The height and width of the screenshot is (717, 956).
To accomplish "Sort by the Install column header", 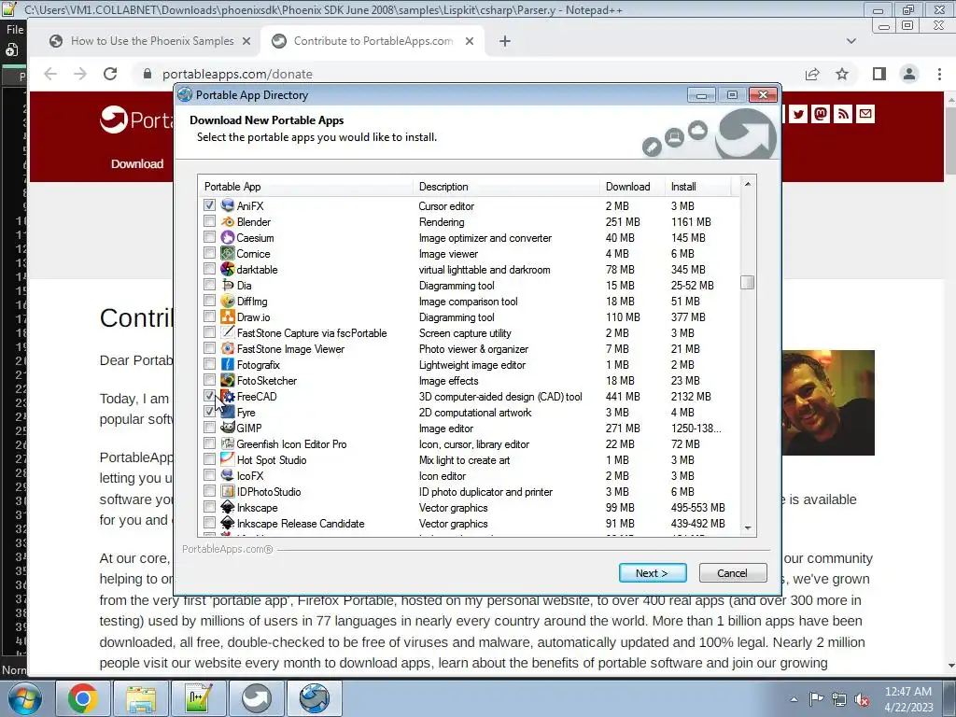I will [698, 187].
